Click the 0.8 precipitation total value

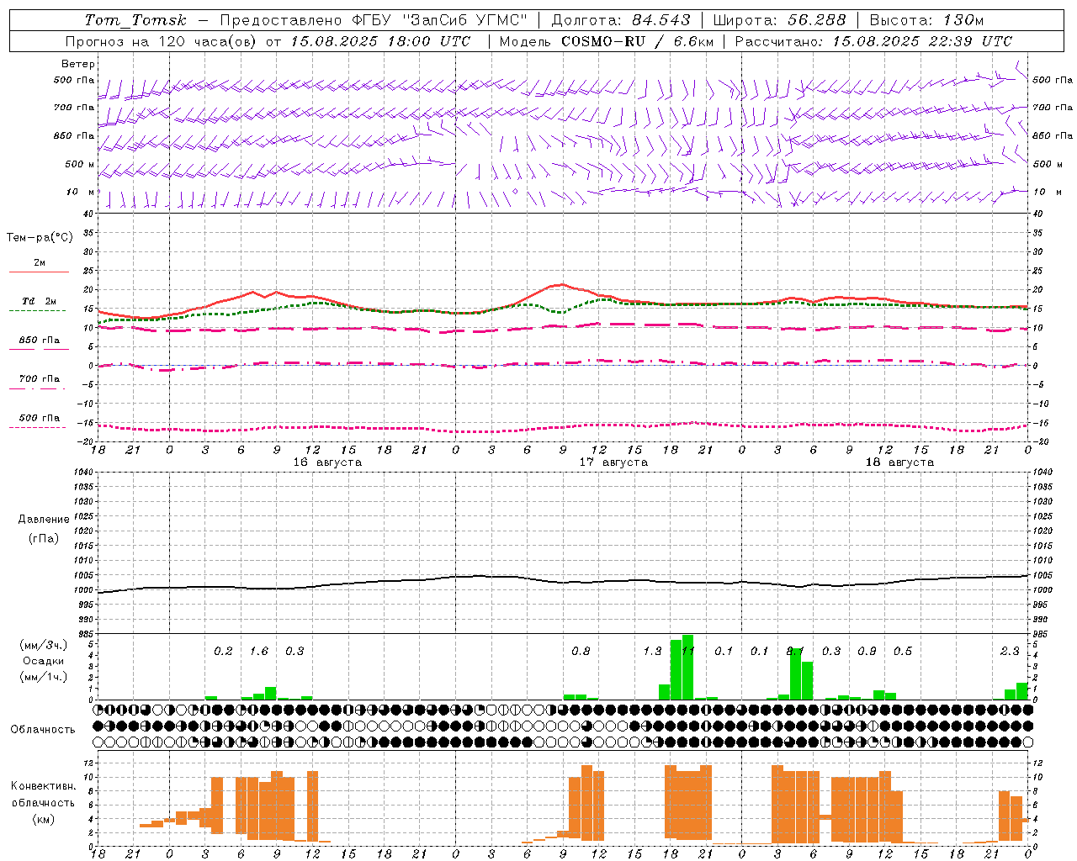(581, 651)
